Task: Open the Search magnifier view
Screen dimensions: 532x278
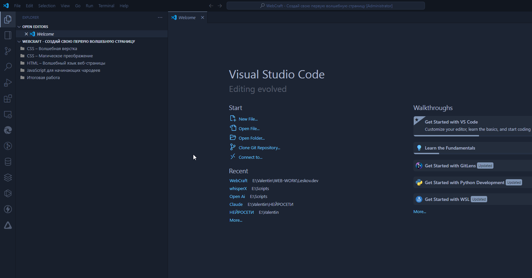Action: click(8, 67)
